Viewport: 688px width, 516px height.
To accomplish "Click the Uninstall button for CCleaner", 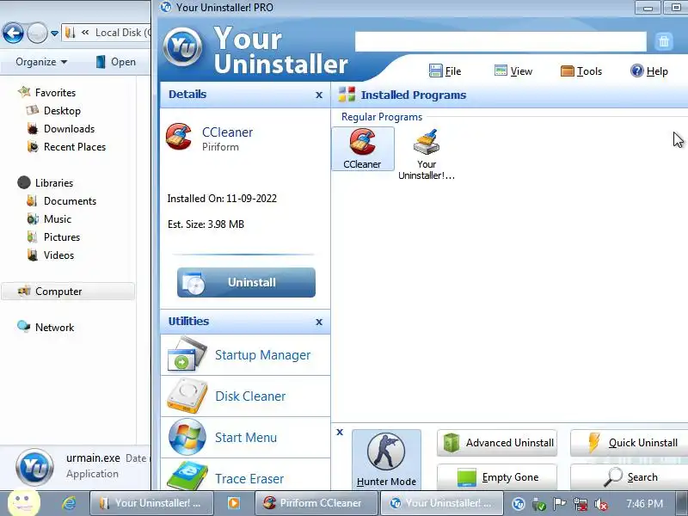I will coord(246,282).
